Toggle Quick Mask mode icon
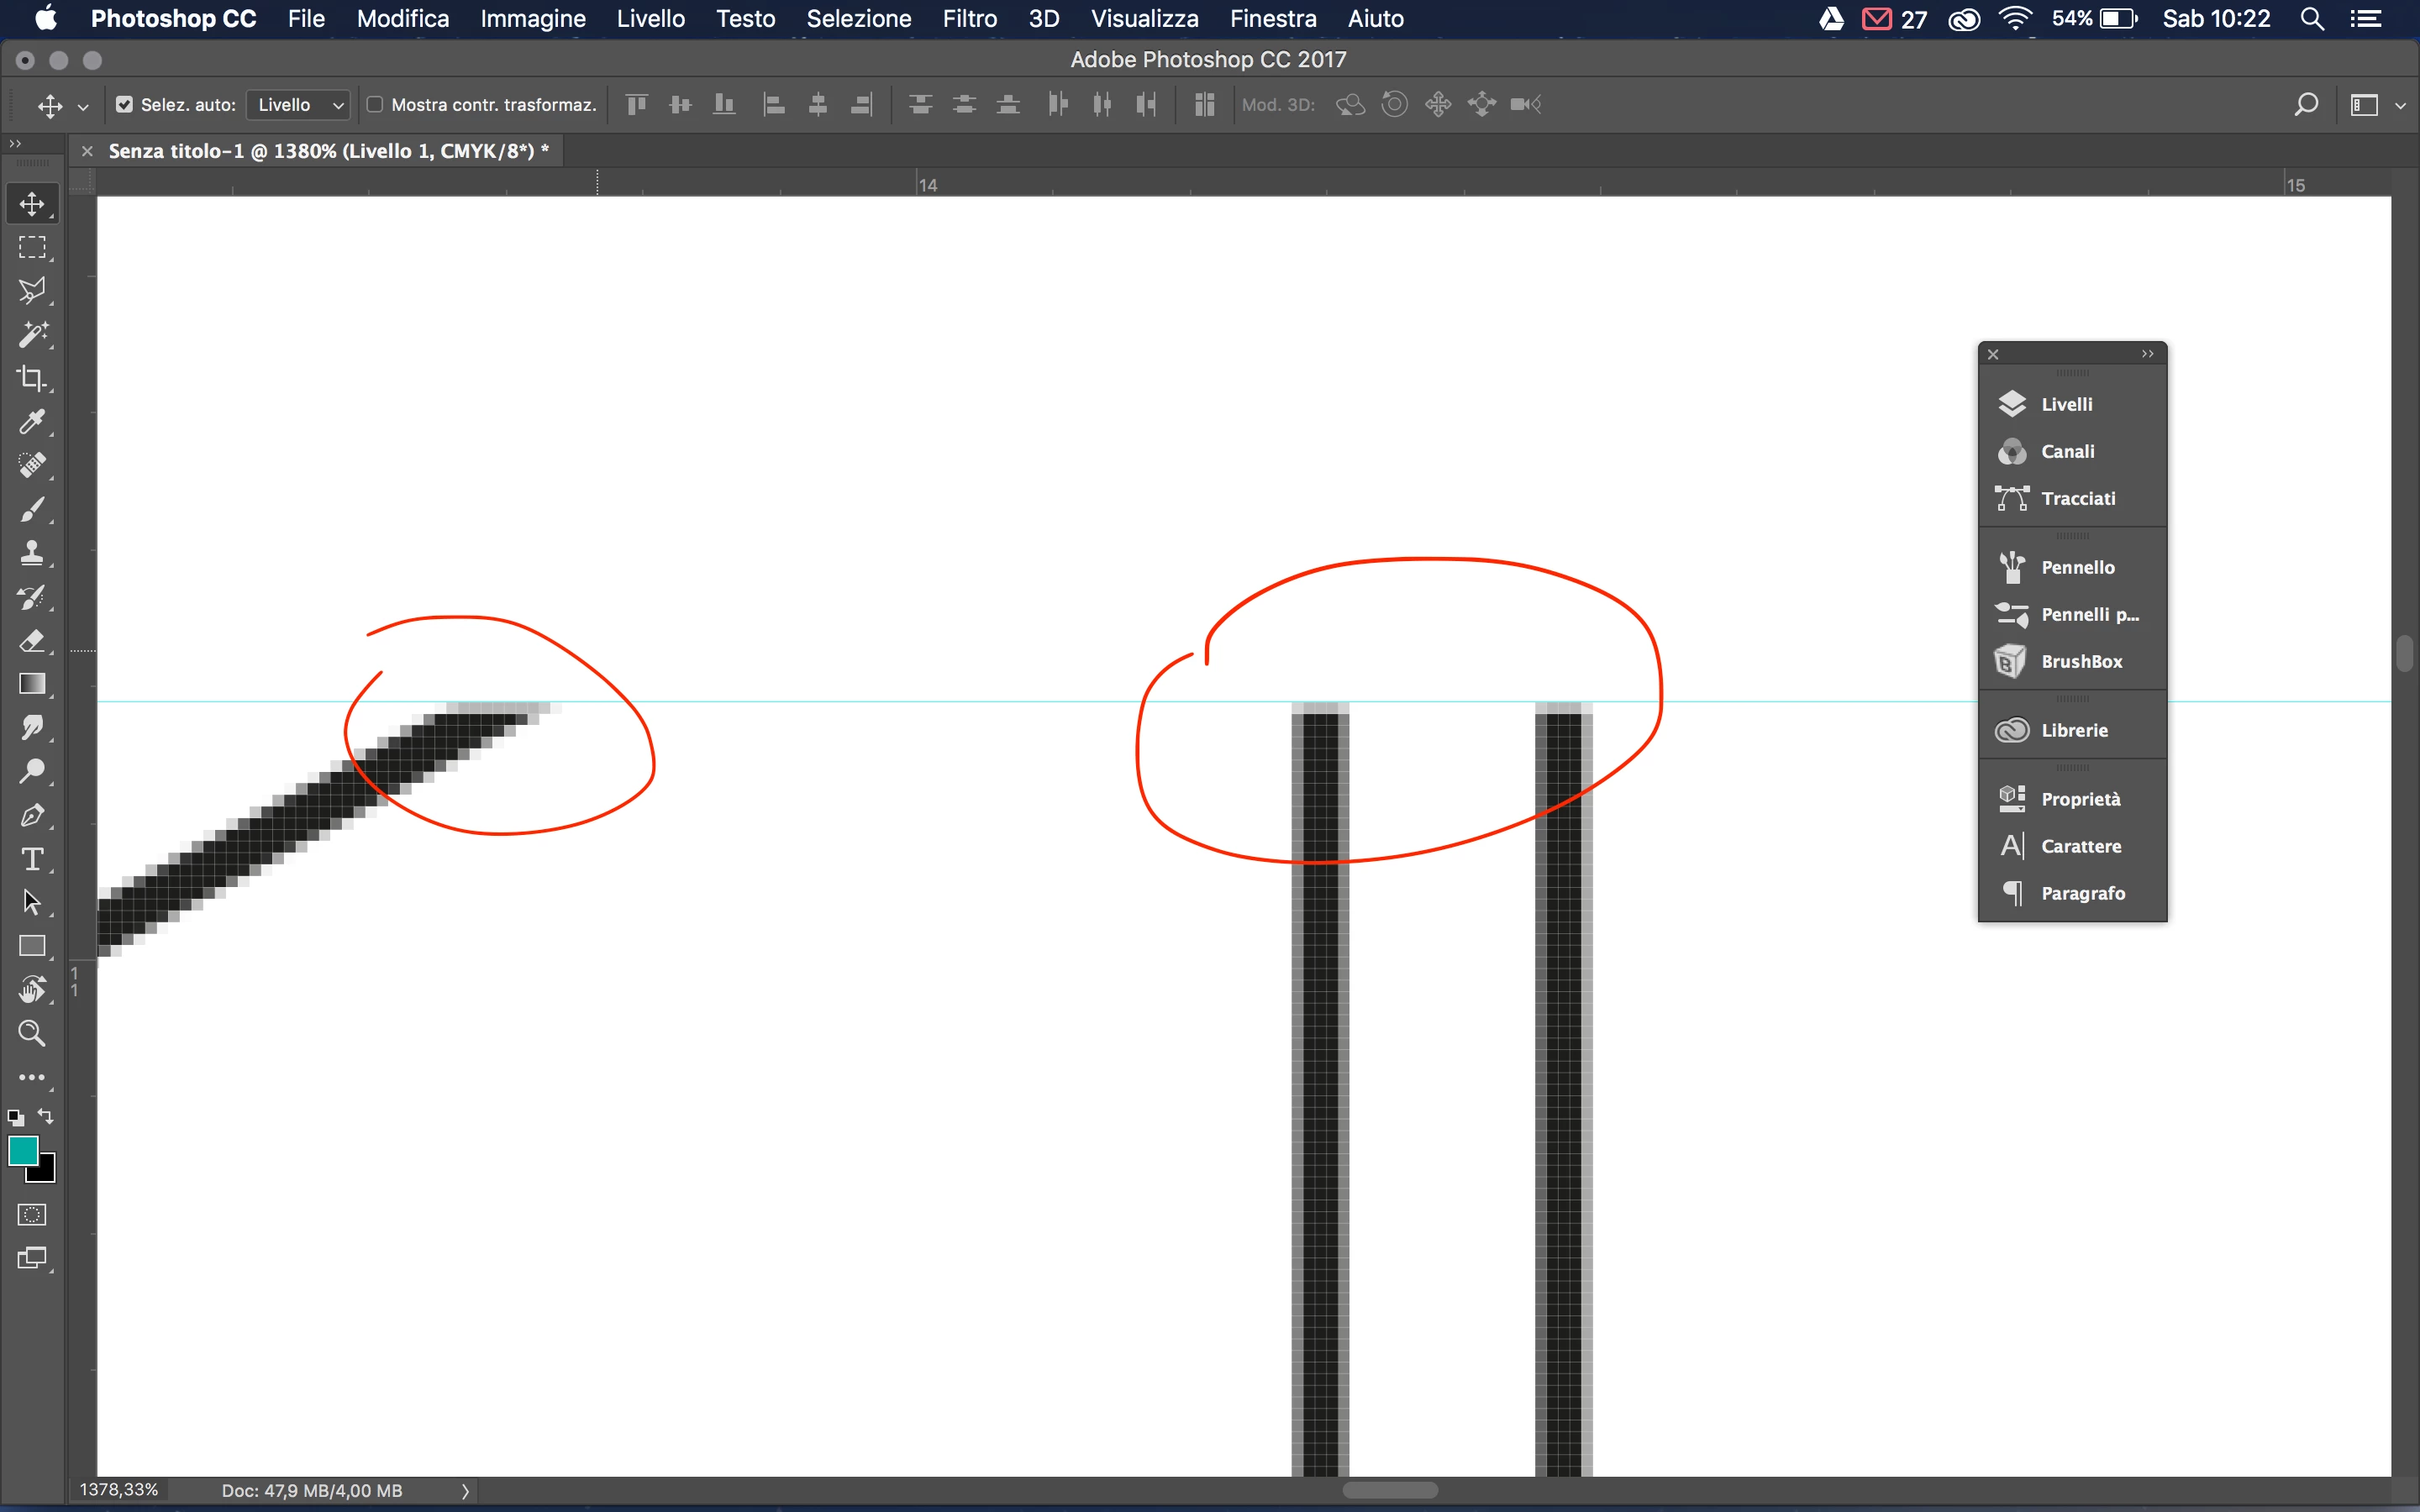The image size is (2420, 1512). 32,1214
